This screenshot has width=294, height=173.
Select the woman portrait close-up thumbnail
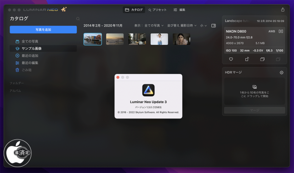click(x=181, y=39)
